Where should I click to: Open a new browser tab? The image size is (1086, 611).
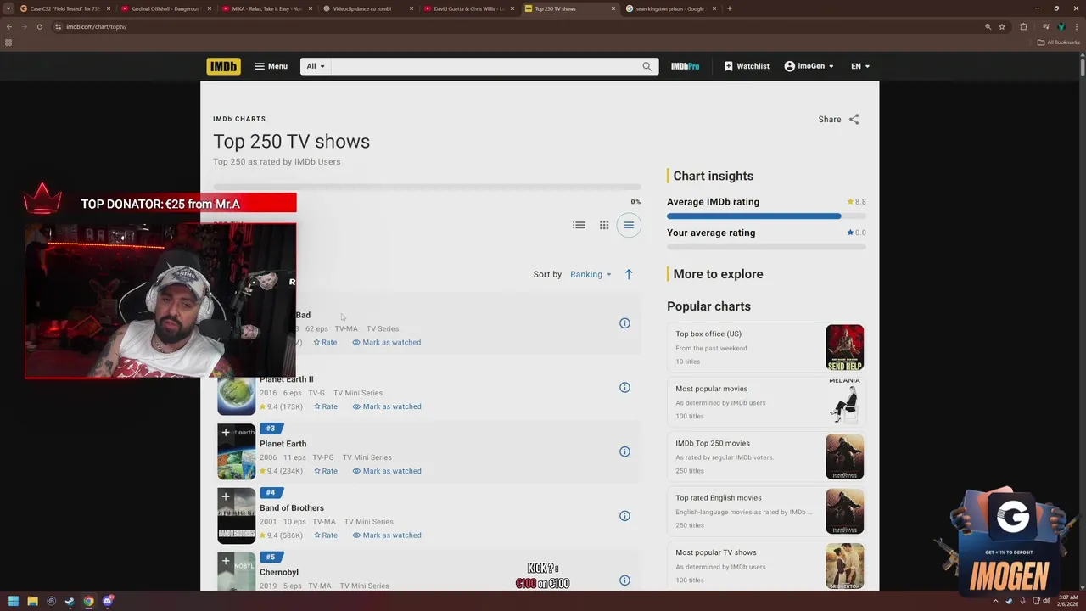[x=730, y=8]
